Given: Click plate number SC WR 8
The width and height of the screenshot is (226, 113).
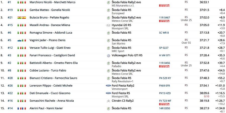Looking at the screenshot, I should click(x=164, y=33).
